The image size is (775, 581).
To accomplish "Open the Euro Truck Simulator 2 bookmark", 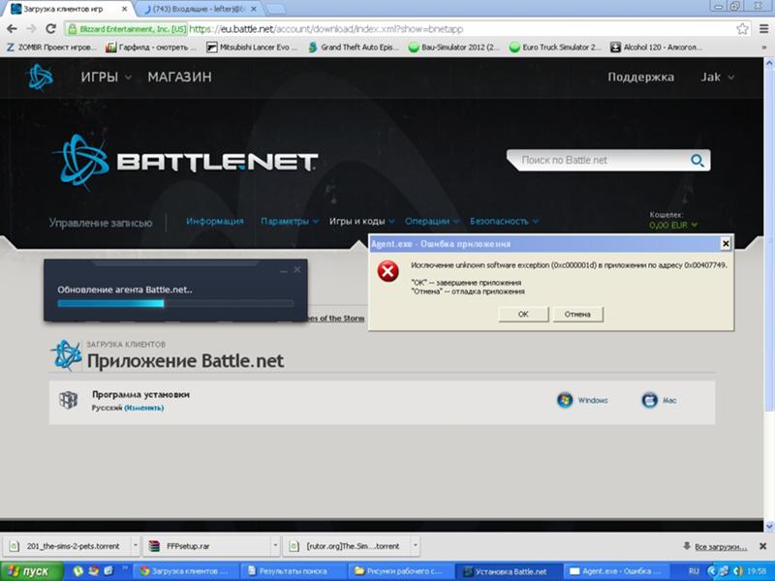I will click(555, 47).
